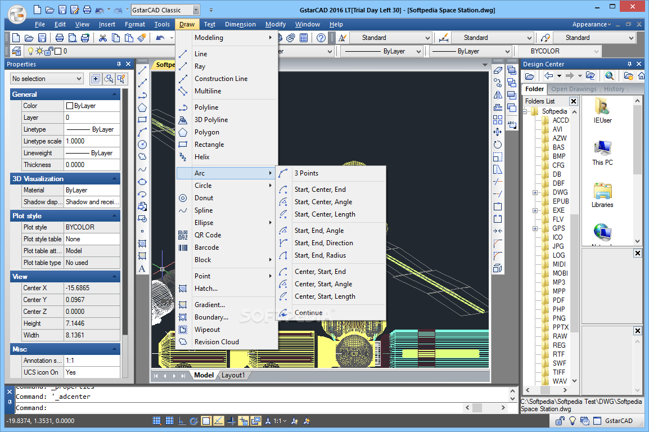Open the Modify menu
Viewport: 649px width, 432px height.
click(x=275, y=24)
